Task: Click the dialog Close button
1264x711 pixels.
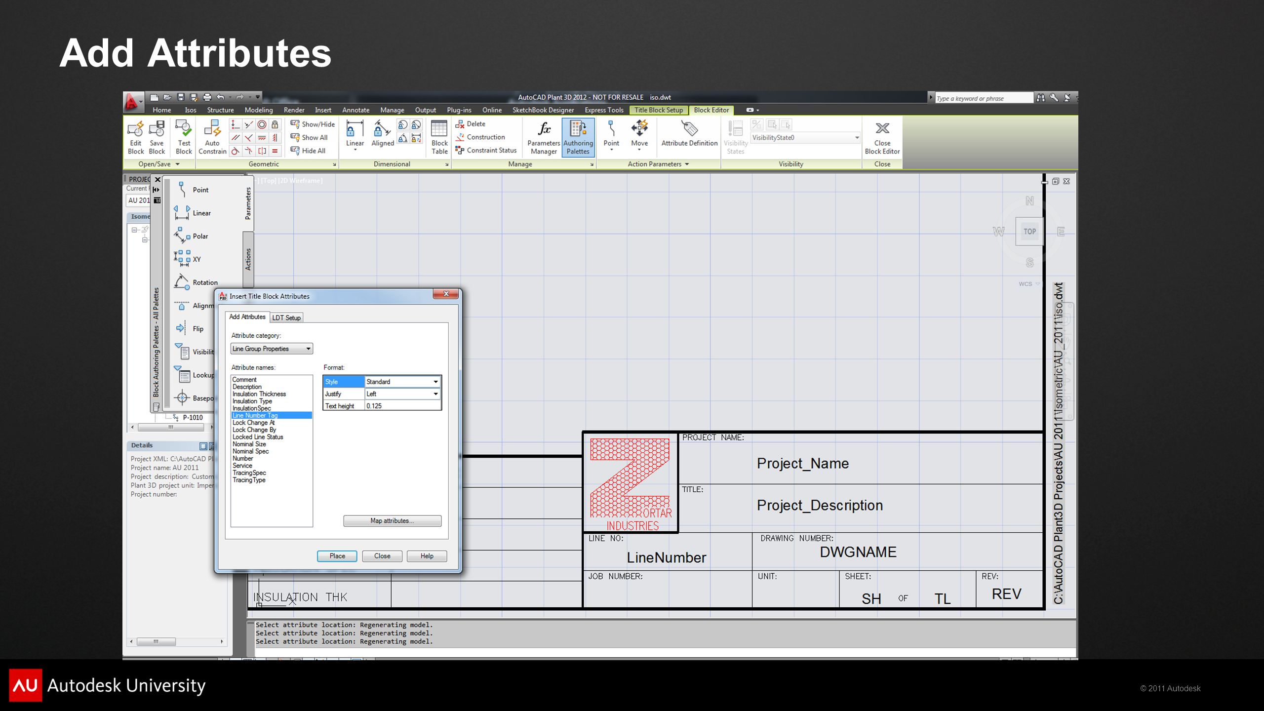Action: (x=382, y=556)
